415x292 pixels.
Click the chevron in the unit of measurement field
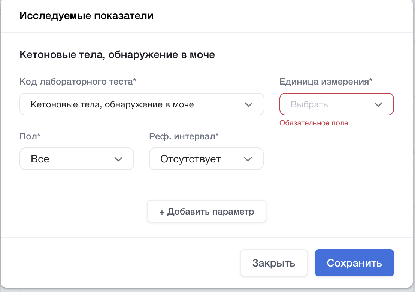[378, 104]
